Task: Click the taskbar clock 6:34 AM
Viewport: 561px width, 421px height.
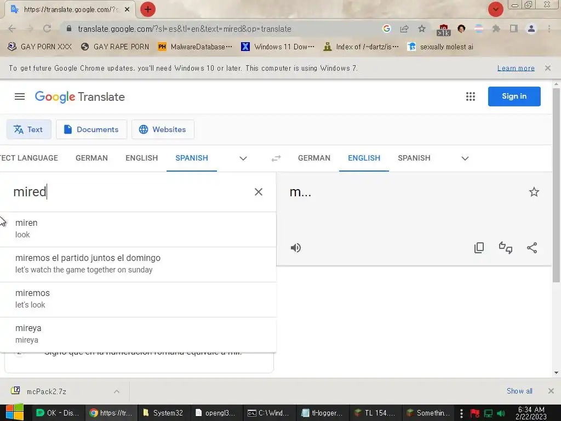Action: (531, 413)
